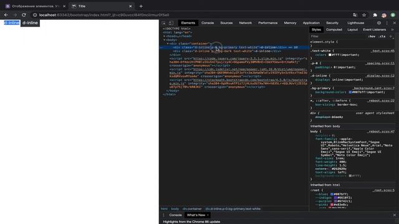Switch to the Layout tab
Screen dimensions: 399x224
click(x=352, y=30)
